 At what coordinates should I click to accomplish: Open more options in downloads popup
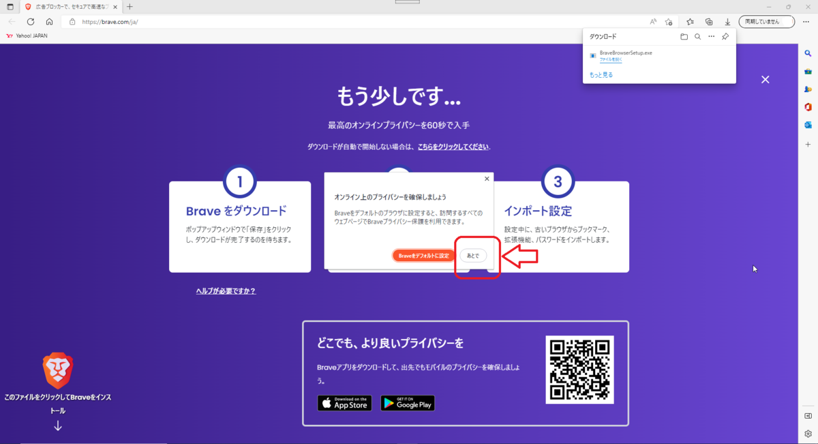711,37
